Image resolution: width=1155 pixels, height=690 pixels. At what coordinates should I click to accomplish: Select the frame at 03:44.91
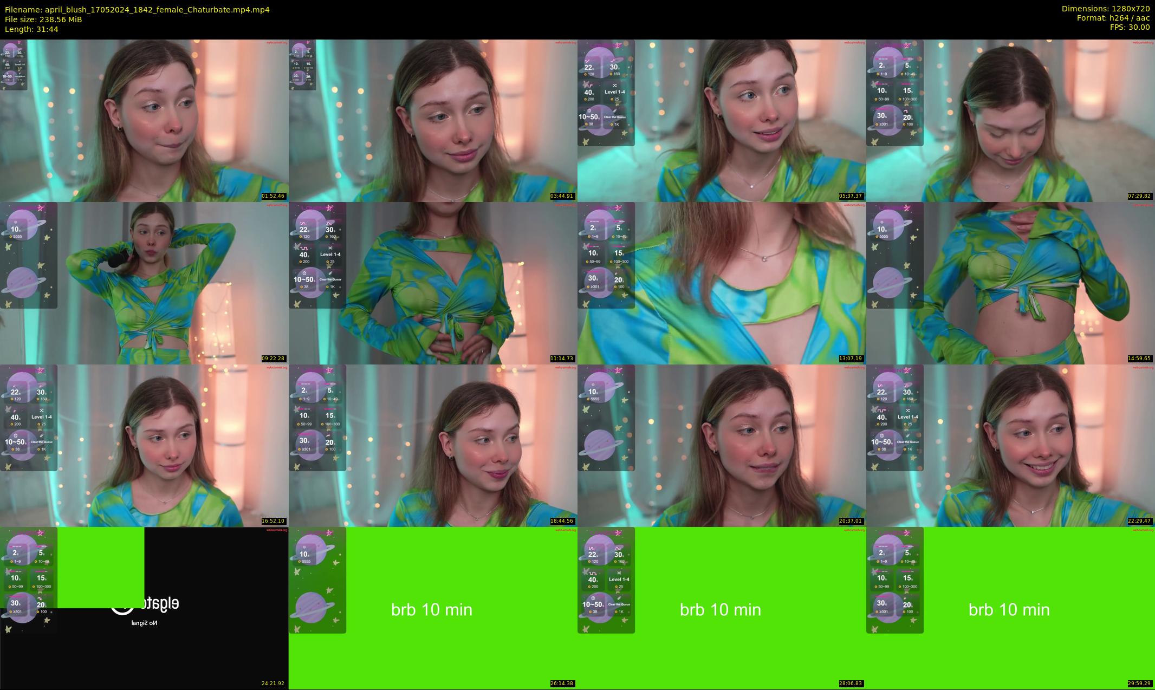click(x=433, y=120)
